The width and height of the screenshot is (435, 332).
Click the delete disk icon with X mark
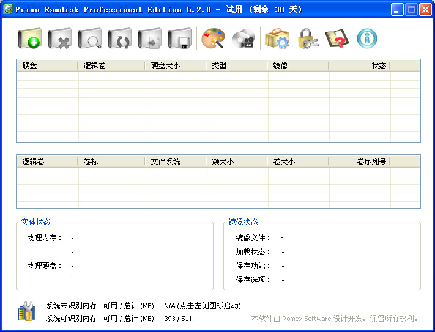pos(60,39)
